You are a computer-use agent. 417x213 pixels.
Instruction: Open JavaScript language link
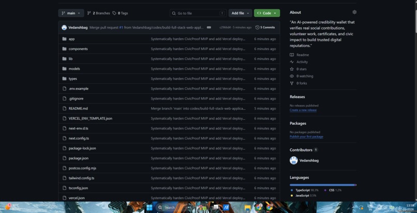(304, 196)
